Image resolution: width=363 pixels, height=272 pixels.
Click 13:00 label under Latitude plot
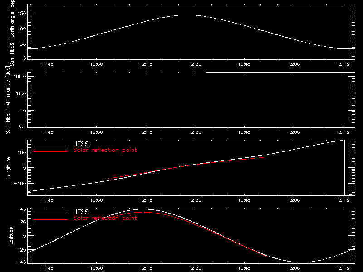(x=294, y=268)
